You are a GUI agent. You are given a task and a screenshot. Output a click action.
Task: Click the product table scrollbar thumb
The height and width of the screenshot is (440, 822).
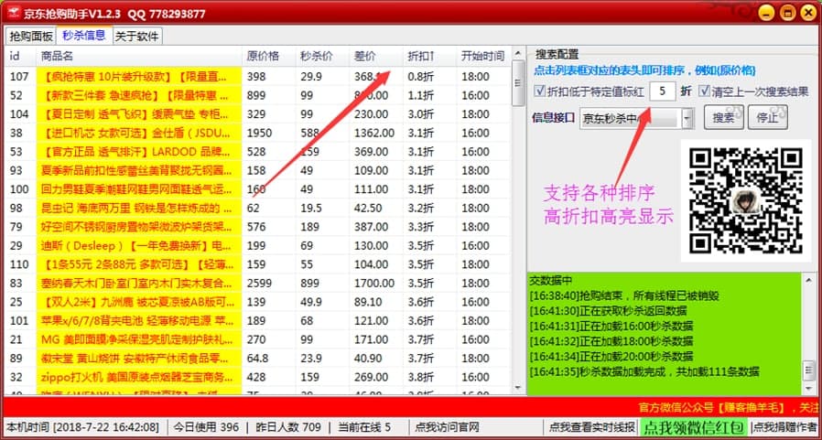tap(517, 82)
